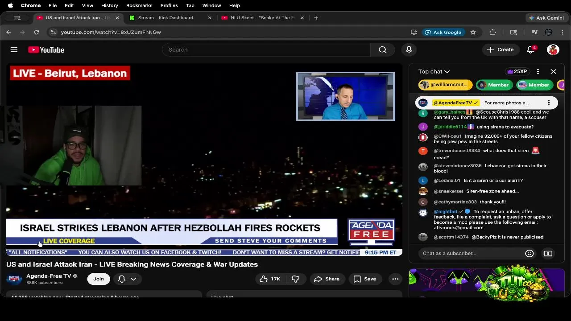This screenshot has height=321, width=571.
Task: Close the live chat panel
Action: click(x=554, y=71)
